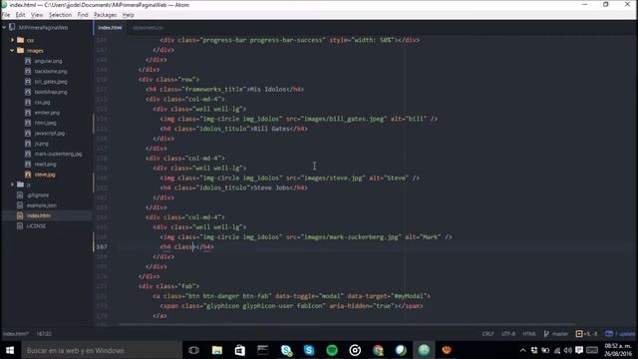
Task: Open Chrome from taskbar
Action: pos(378,350)
